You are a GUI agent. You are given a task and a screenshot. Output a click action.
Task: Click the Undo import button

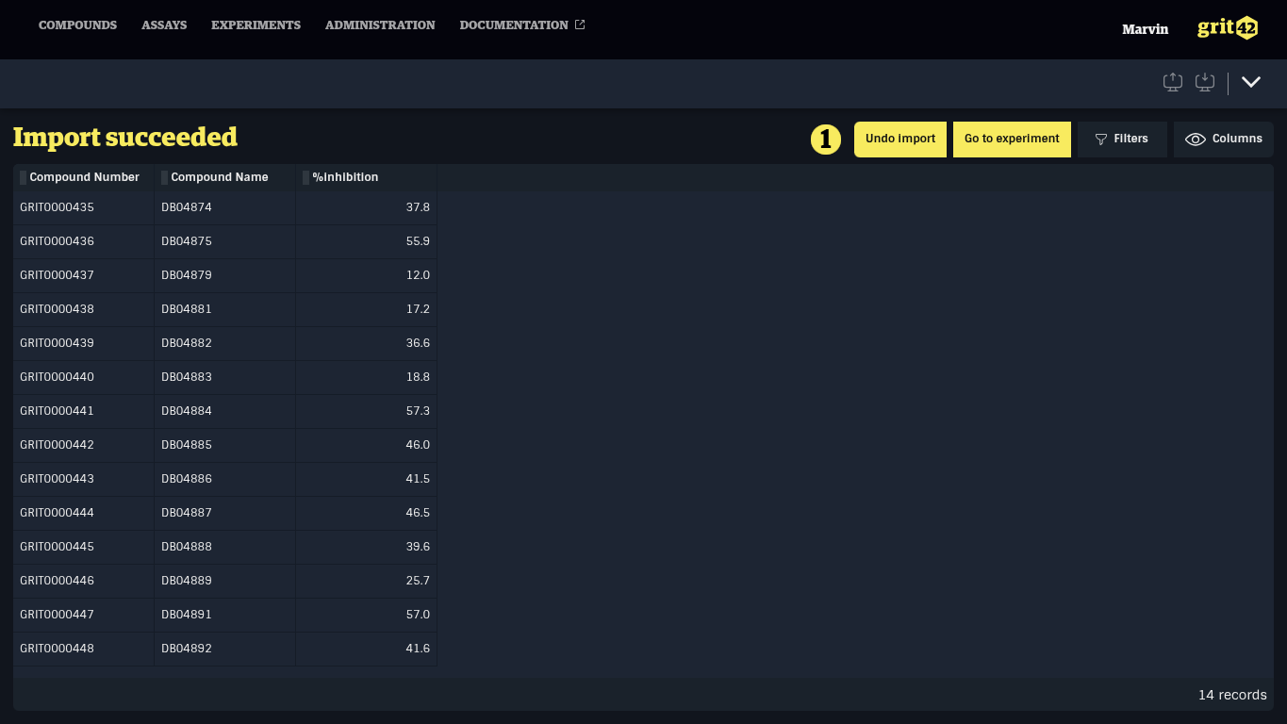point(900,139)
